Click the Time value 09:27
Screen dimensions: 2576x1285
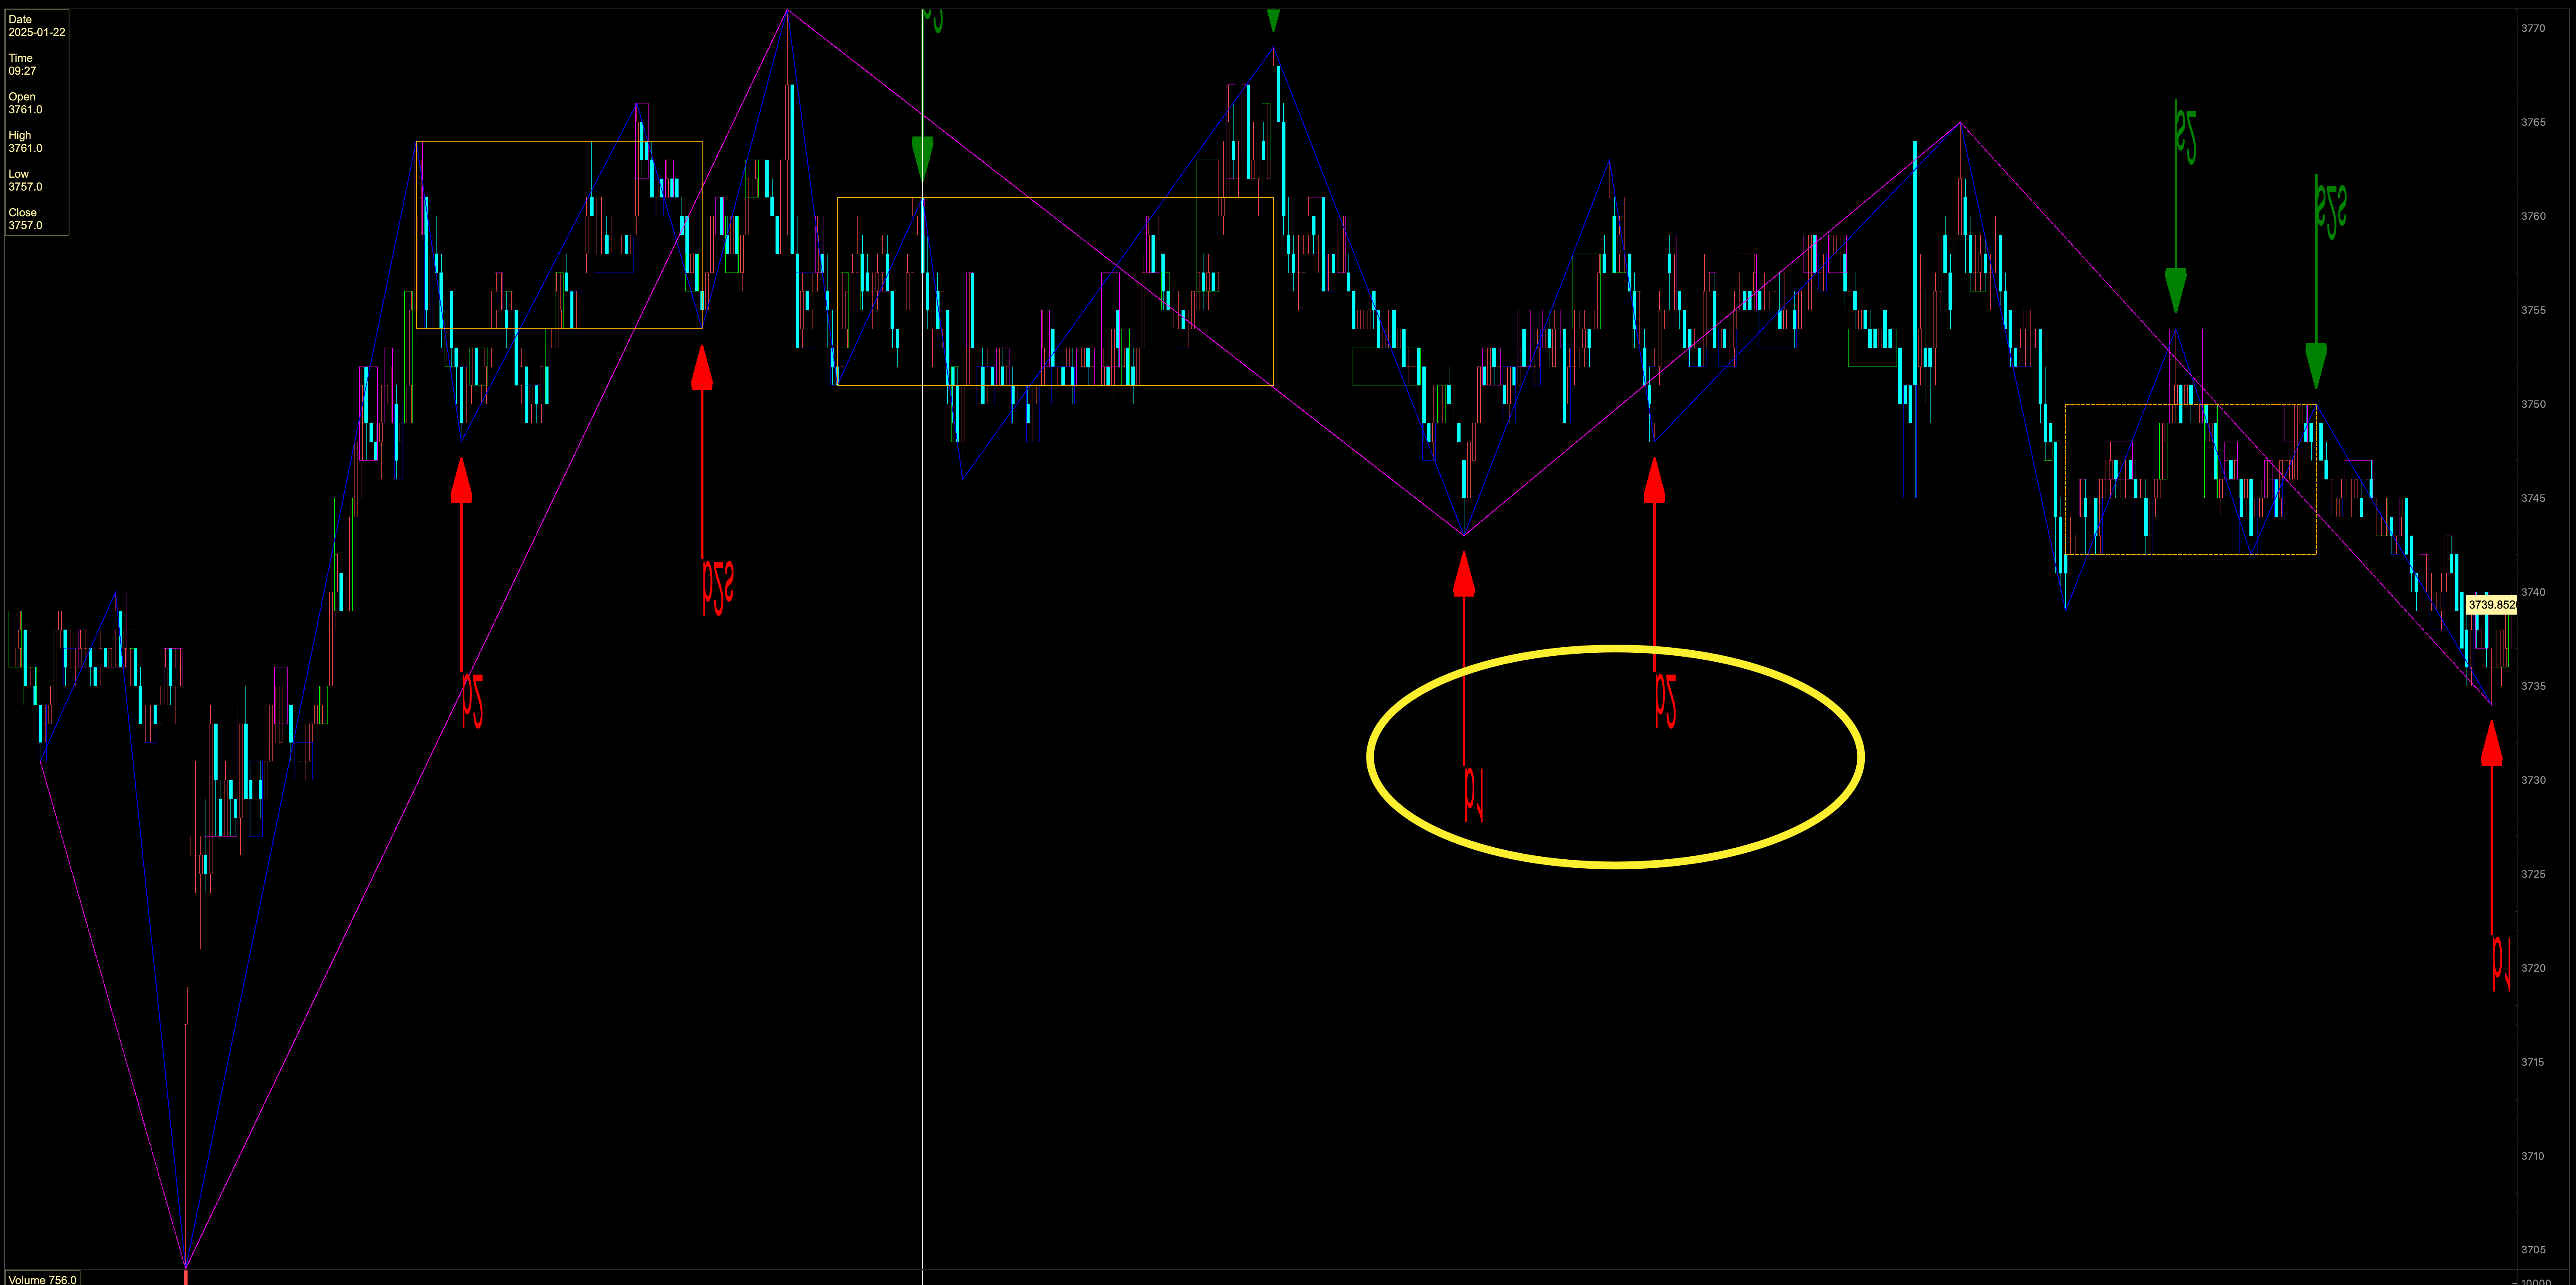[22, 71]
